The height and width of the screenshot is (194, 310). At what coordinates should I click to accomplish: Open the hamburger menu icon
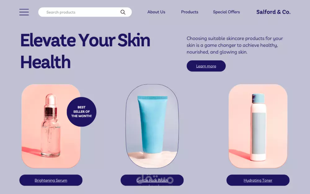point(24,12)
